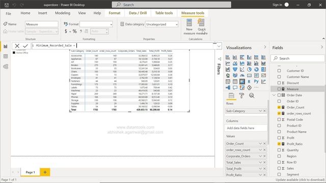Open more visuals via the ellipsis

256,87
